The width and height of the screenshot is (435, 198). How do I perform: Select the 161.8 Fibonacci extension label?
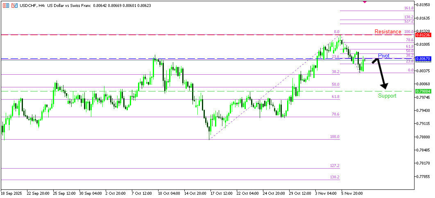click(408, 8)
